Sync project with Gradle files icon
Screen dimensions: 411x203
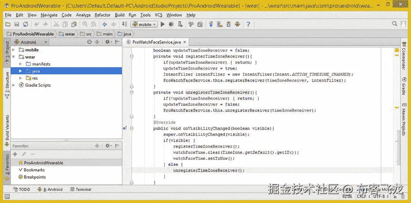coord(211,24)
